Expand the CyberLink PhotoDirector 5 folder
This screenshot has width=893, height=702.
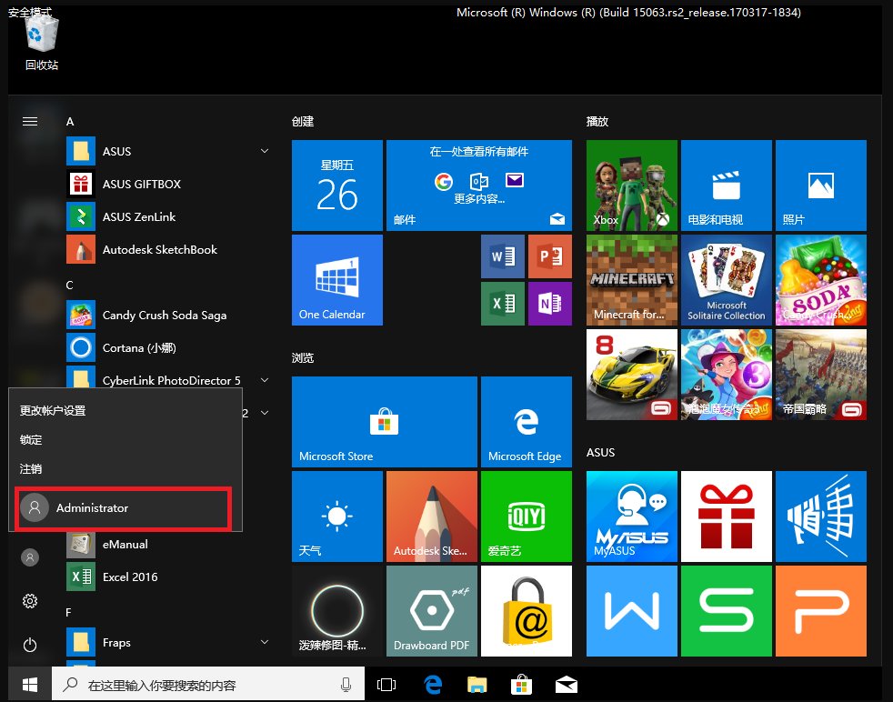[x=265, y=380]
